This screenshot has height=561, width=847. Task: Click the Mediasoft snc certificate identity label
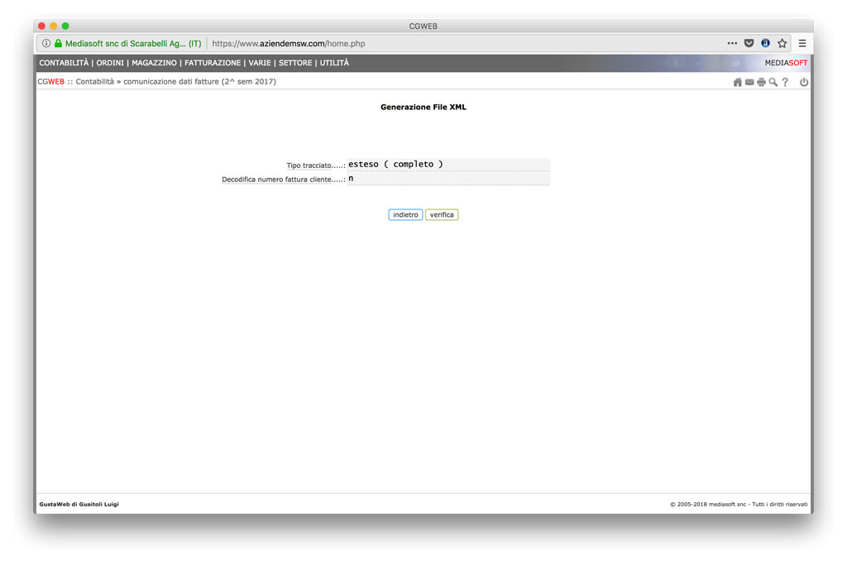133,44
